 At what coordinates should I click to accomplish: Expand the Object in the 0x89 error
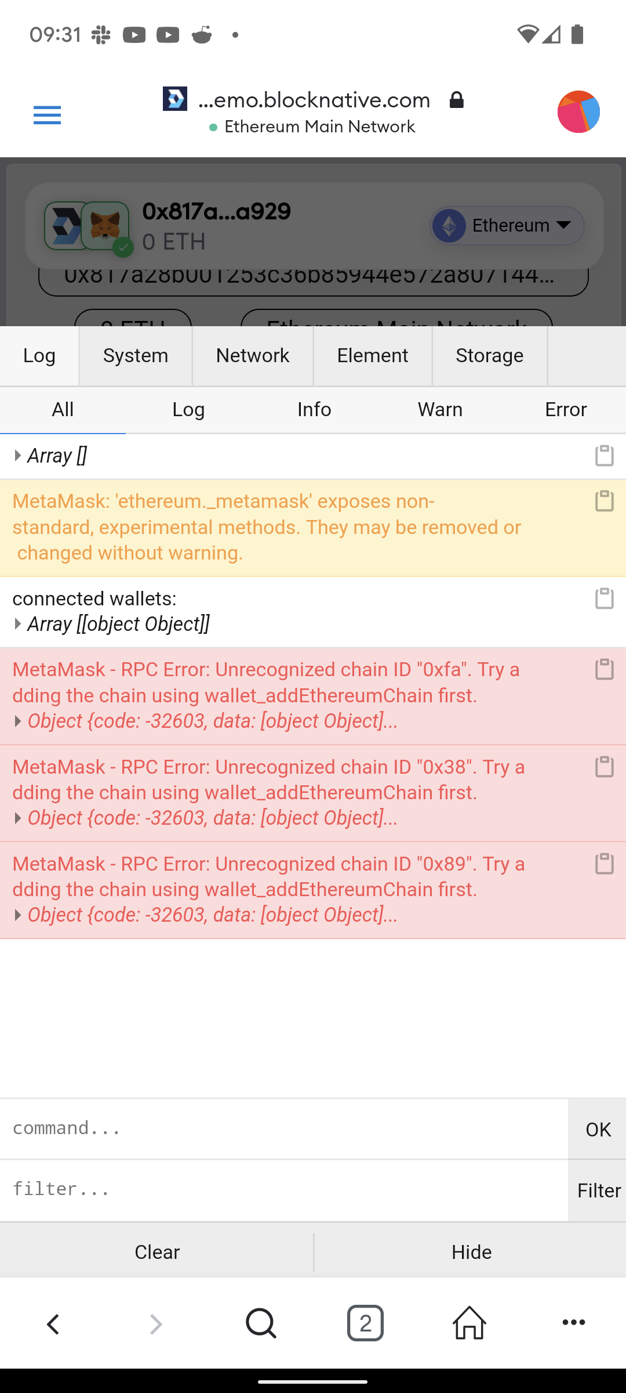17,915
